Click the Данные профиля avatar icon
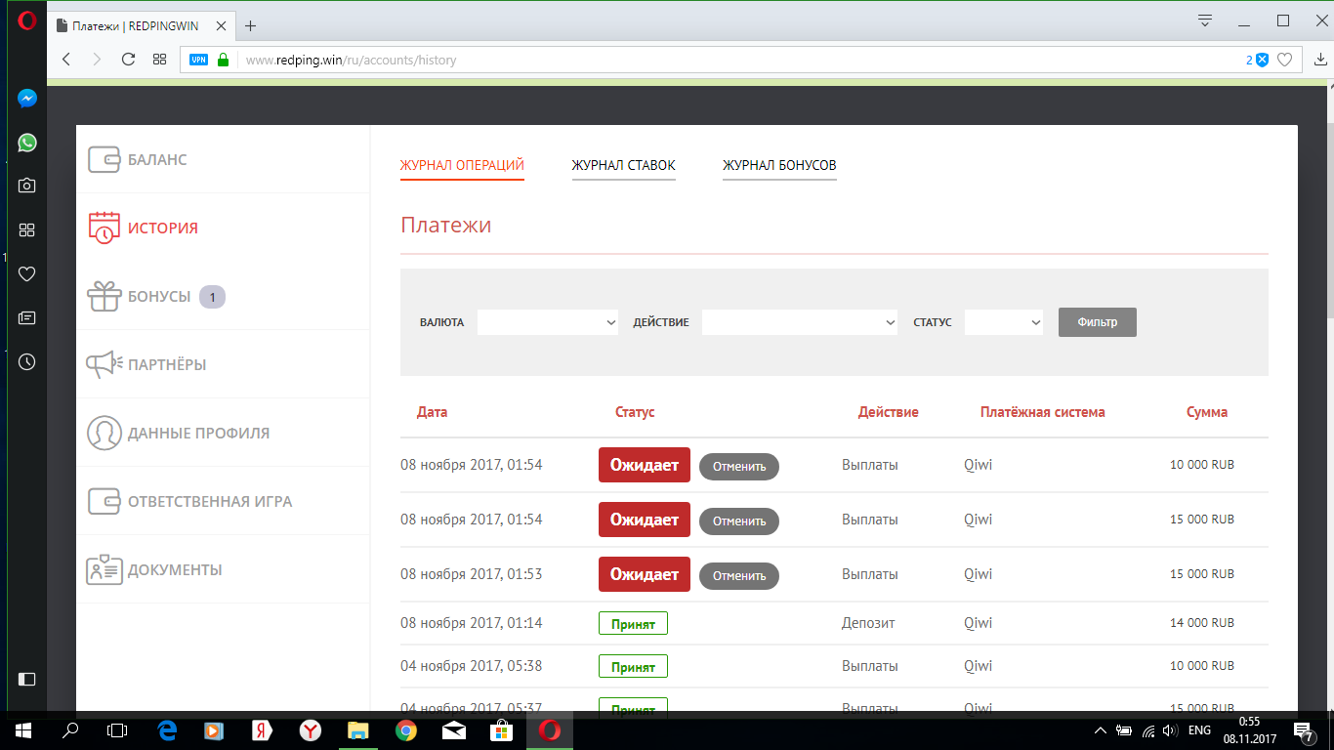Screen dimensions: 1334x750 coord(104,433)
